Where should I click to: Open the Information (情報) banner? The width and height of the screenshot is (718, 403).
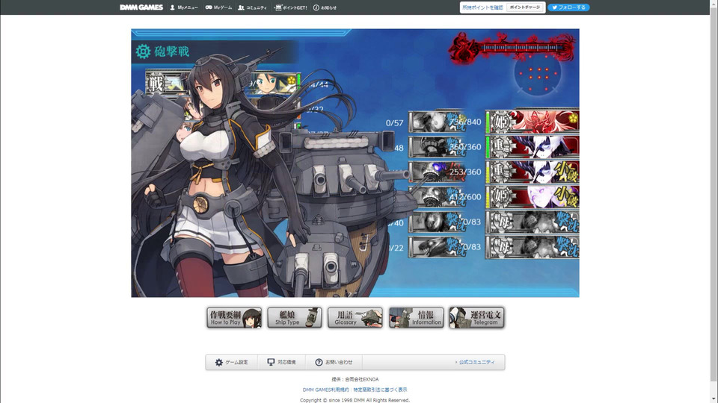[x=417, y=318]
